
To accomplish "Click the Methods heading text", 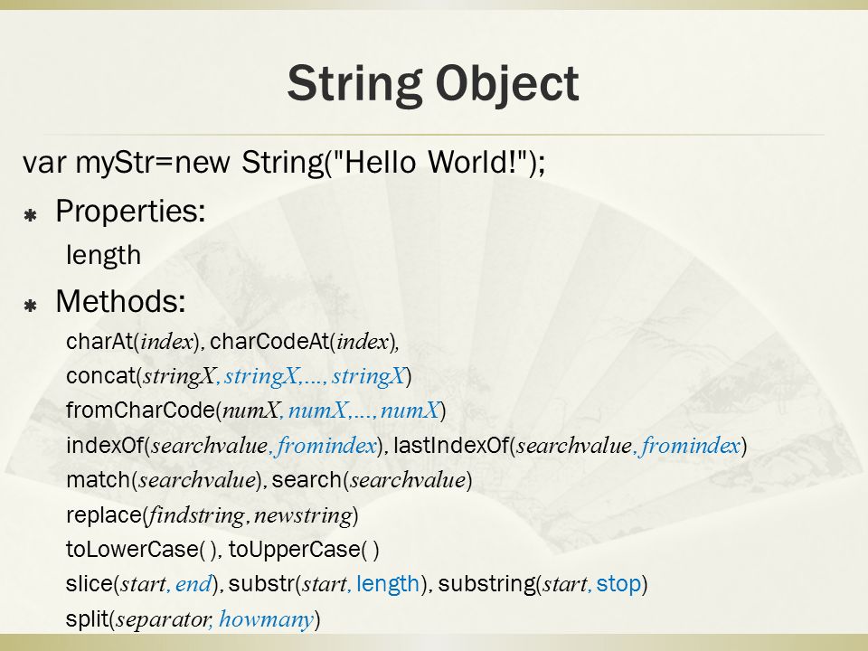I will pos(120,301).
